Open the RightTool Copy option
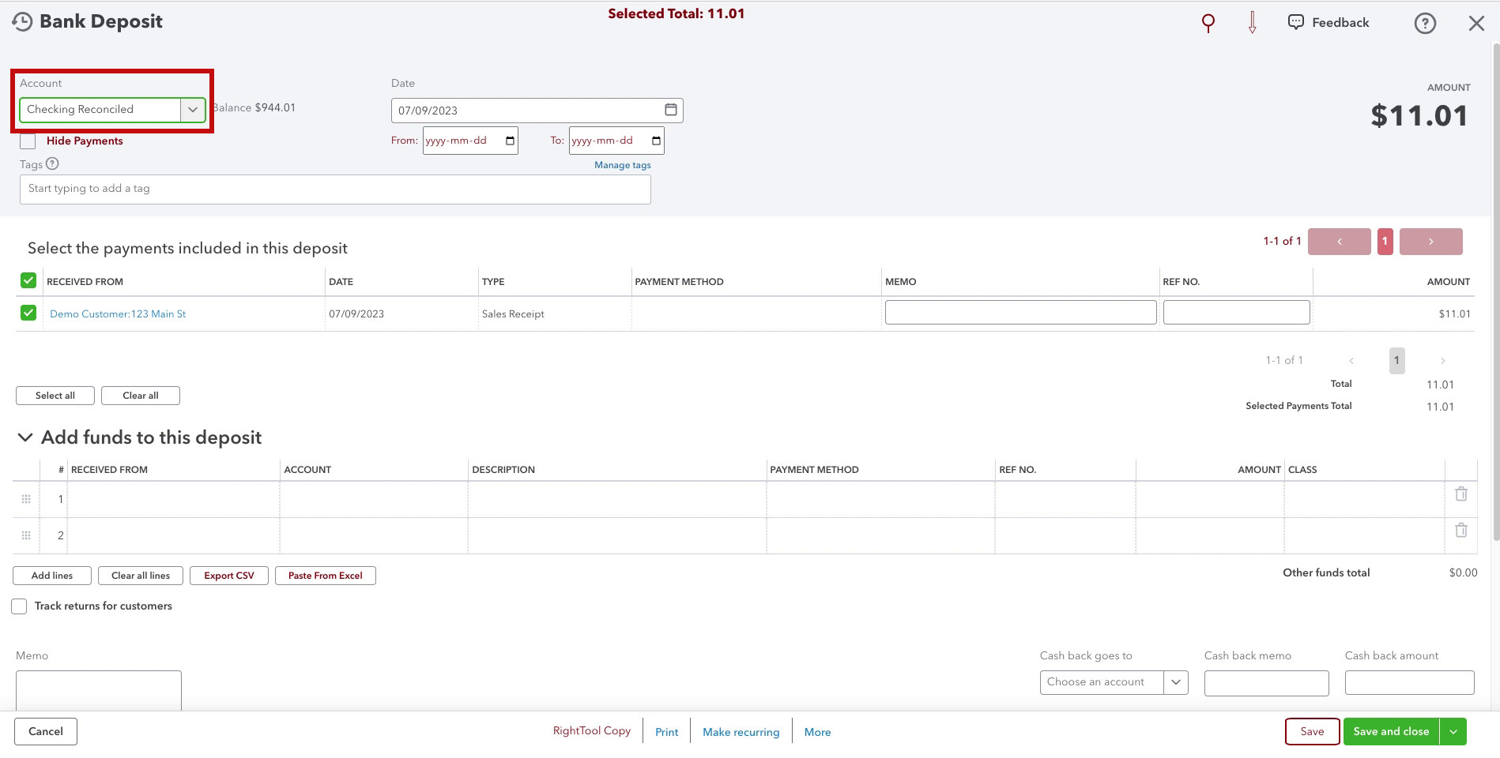1500x758 pixels. (x=592, y=731)
